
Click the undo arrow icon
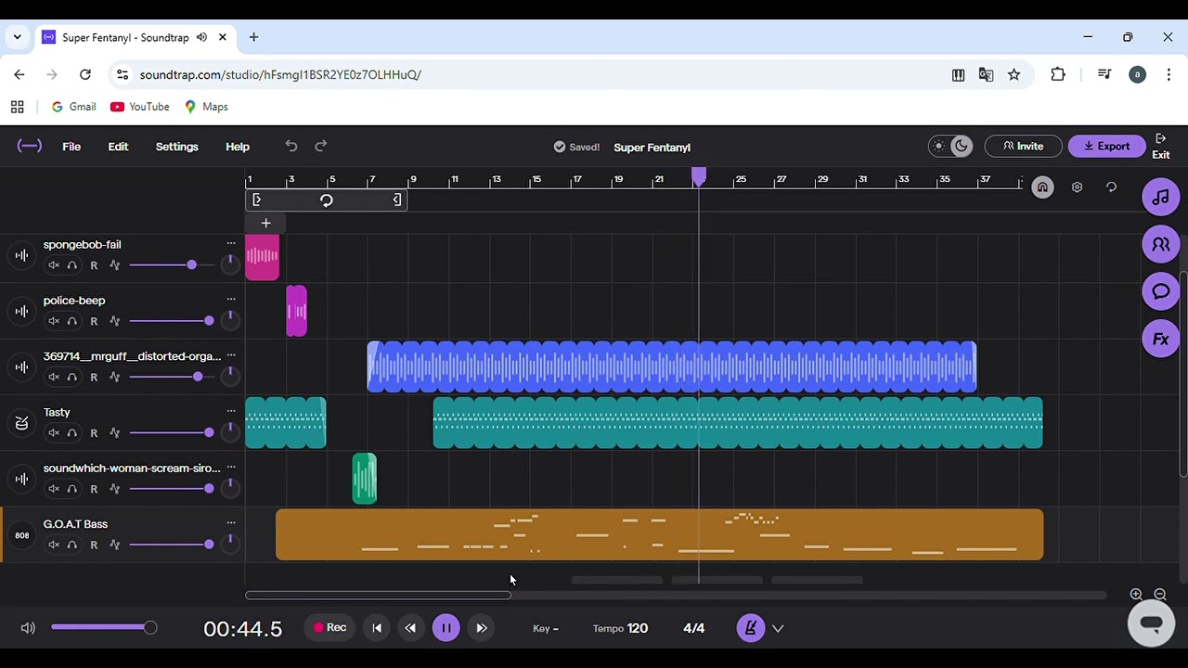[x=291, y=147]
